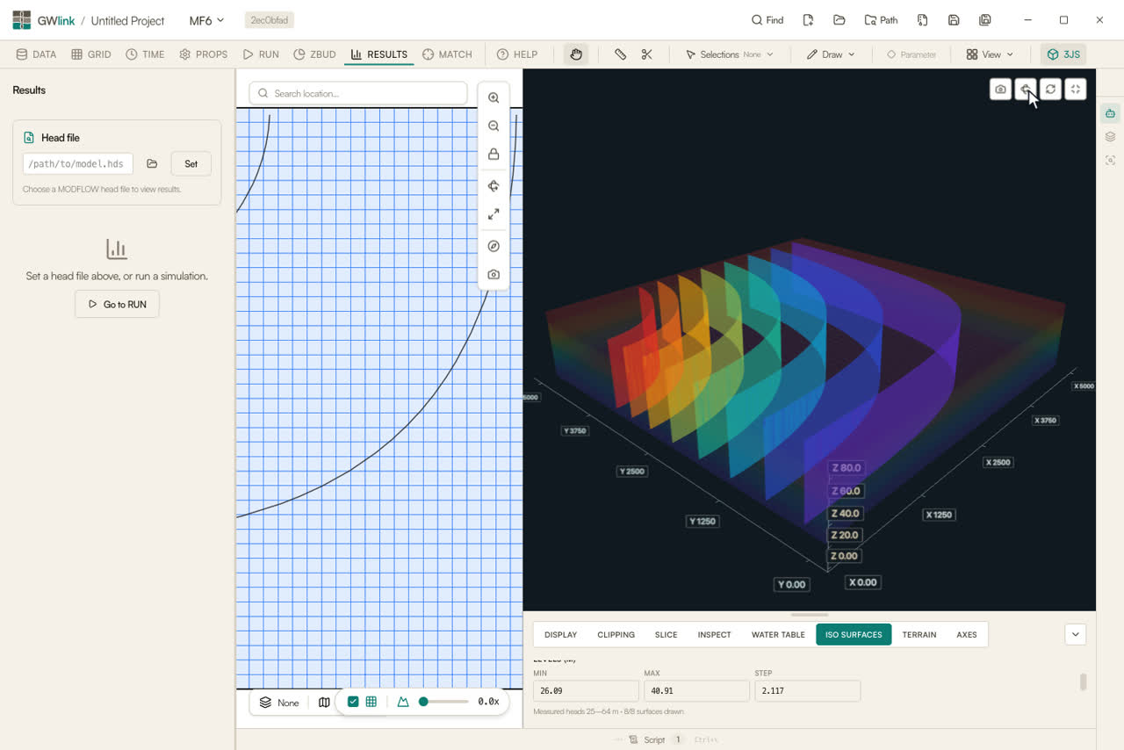Image resolution: width=1124 pixels, height=750 pixels.
Task: Click the open folder icon in title bar
Action: (x=839, y=20)
